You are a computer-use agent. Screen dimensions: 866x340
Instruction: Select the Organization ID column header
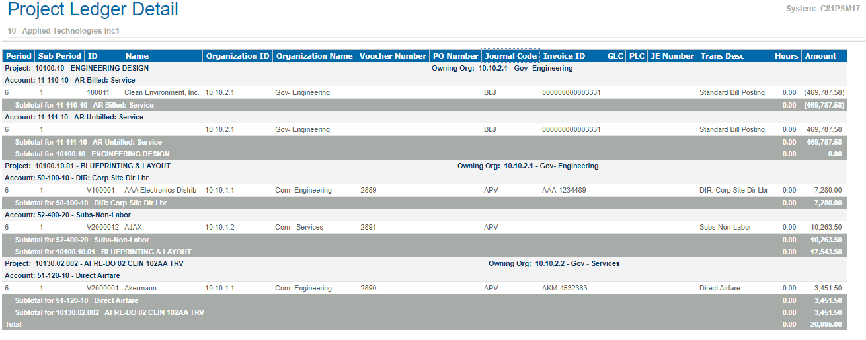pyautogui.click(x=237, y=56)
